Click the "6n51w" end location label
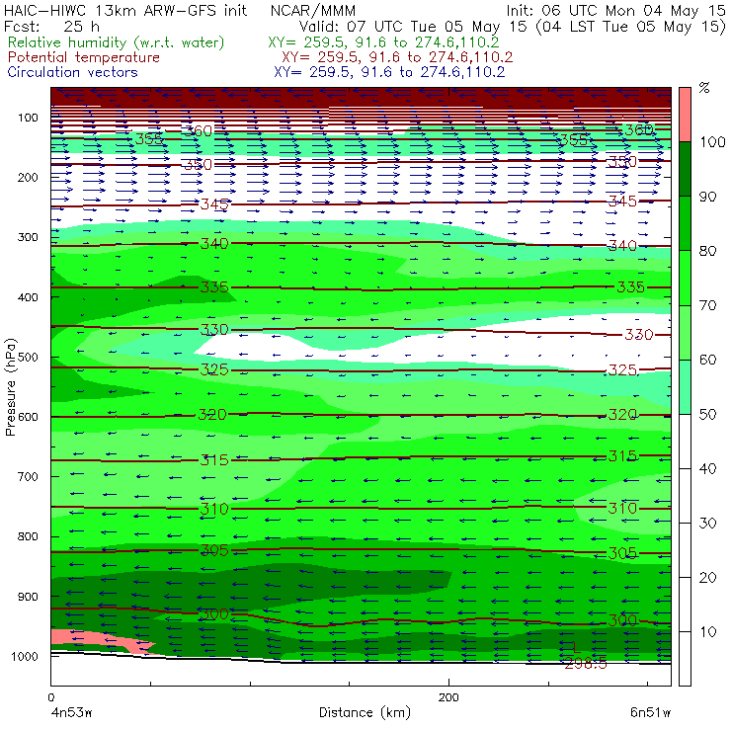The width and height of the screenshot is (731, 731). 650,713
